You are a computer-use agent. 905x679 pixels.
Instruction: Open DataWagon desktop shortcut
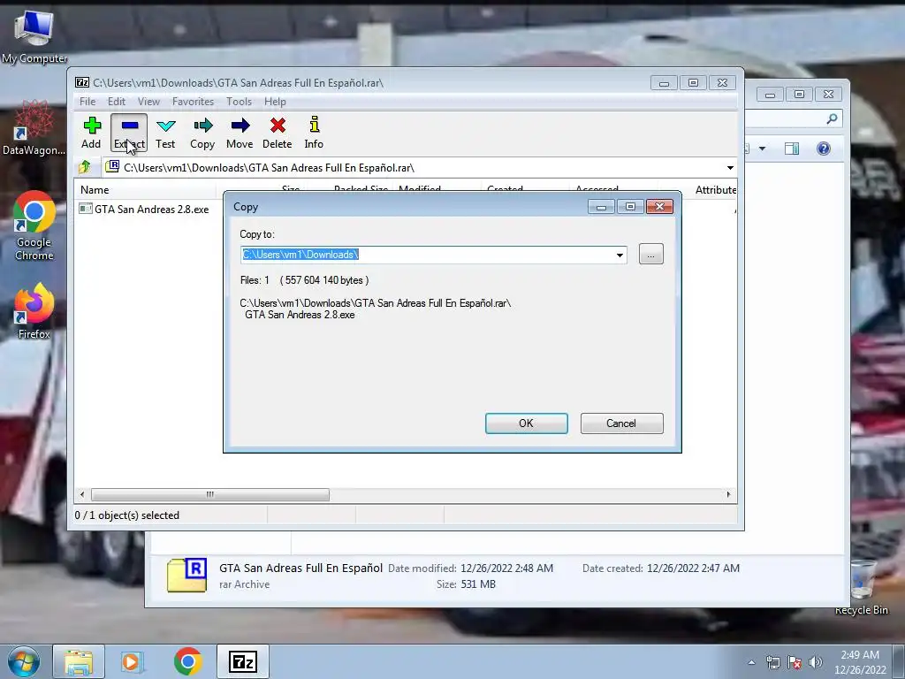[34, 128]
